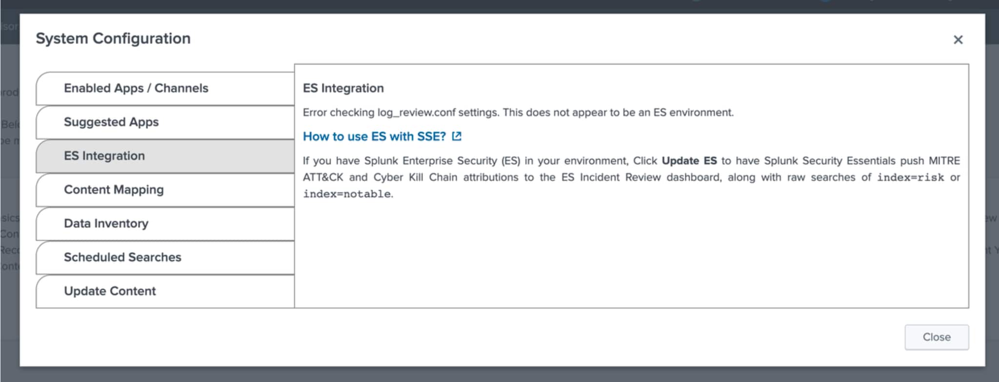
Task: Open the Scheduled Searches tab
Action: pos(122,257)
